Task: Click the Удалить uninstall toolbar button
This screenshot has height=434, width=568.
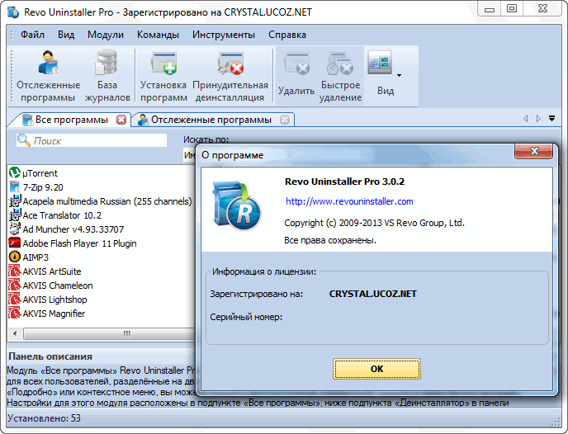Action: (296, 76)
